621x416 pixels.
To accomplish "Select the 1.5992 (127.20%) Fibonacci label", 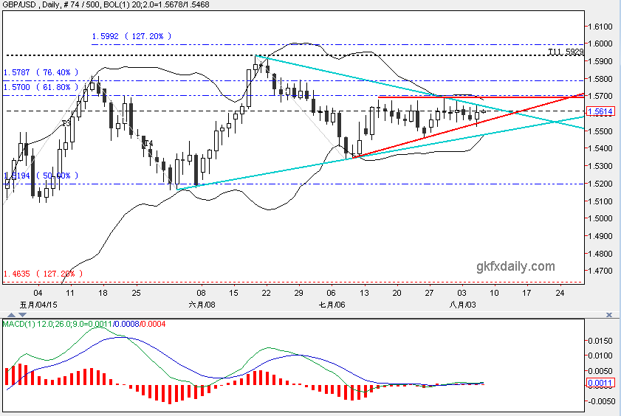I will 132,36.
